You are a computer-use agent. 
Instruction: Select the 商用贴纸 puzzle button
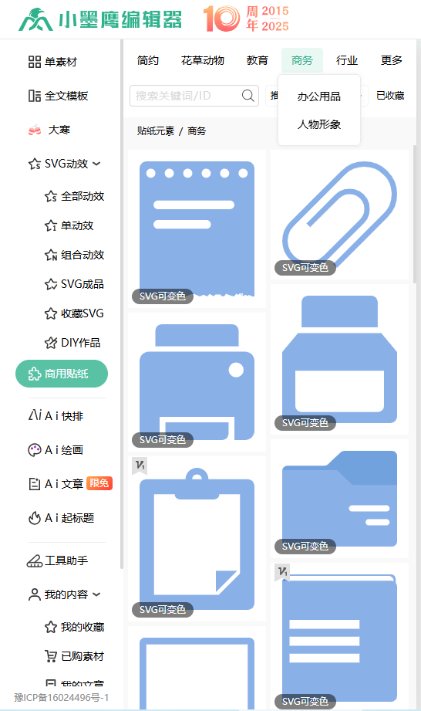(62, 374)
